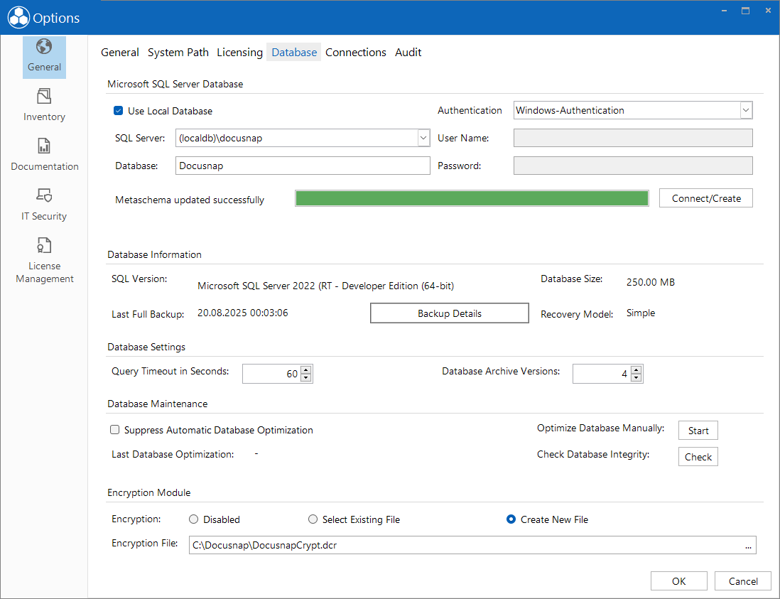Click the 250.00 MB database size value
Screen dimensions: 780x599
pyautogui.click(x=651, y=282)
